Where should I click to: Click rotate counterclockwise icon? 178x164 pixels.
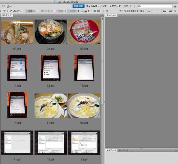tap(154, 11)
